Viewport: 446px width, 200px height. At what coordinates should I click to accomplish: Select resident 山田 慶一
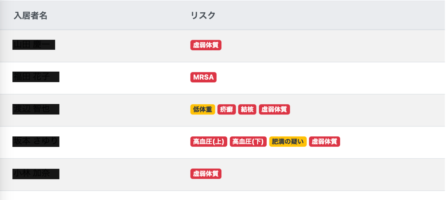pyautogui.click(x=33, y=44)
